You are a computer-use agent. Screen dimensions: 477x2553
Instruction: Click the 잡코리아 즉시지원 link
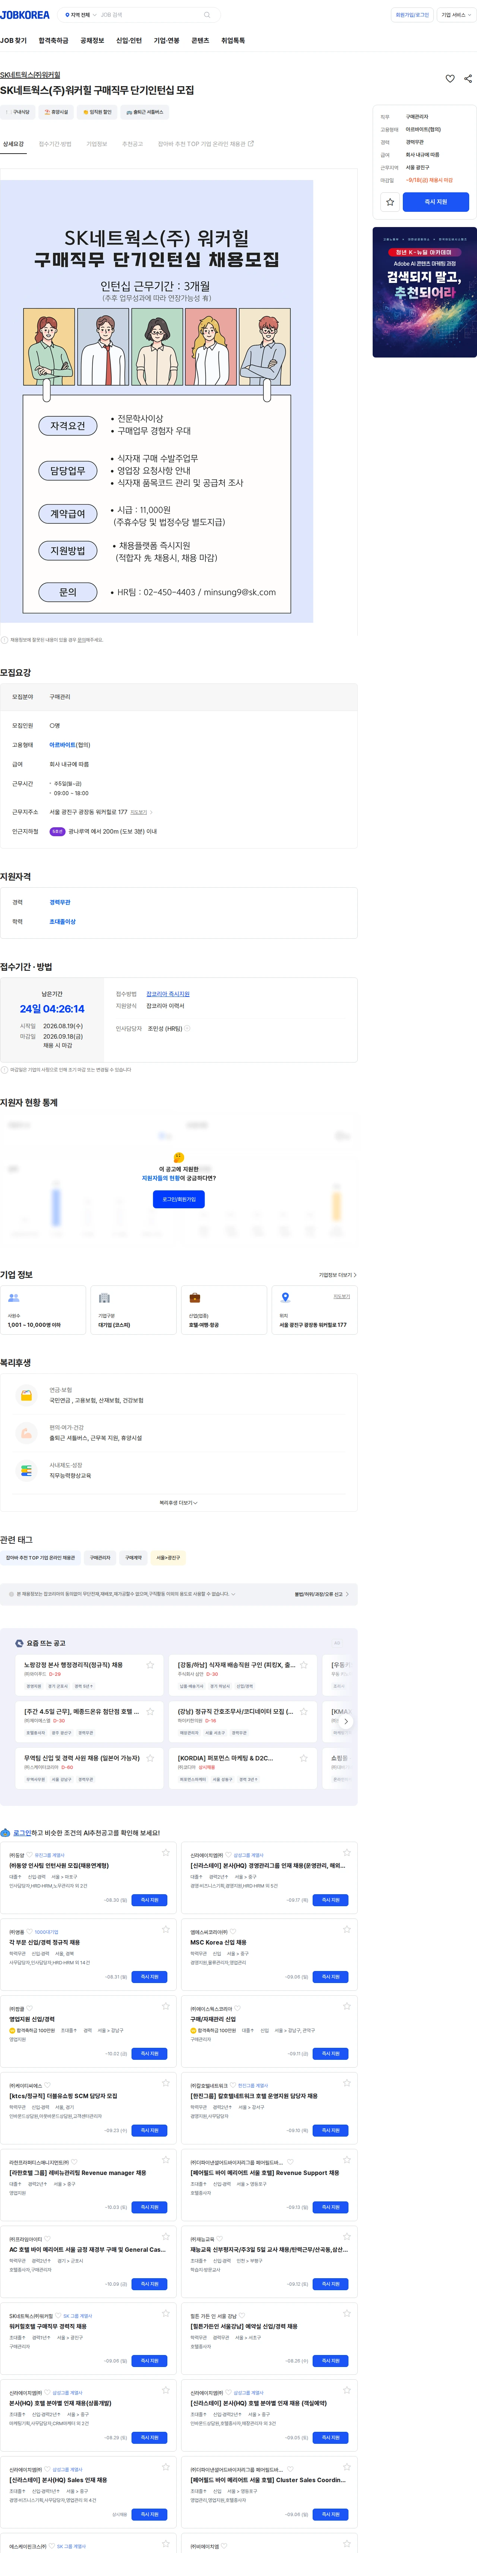(168, 993)
